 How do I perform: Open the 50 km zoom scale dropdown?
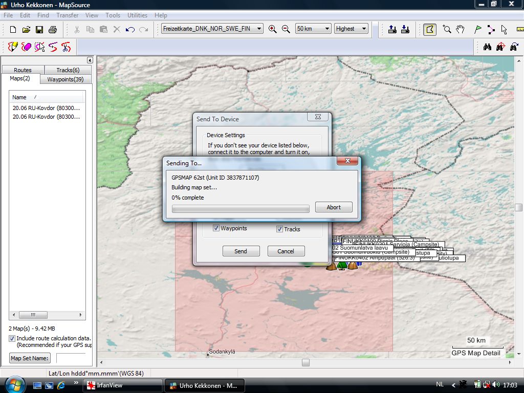point(327,29)
